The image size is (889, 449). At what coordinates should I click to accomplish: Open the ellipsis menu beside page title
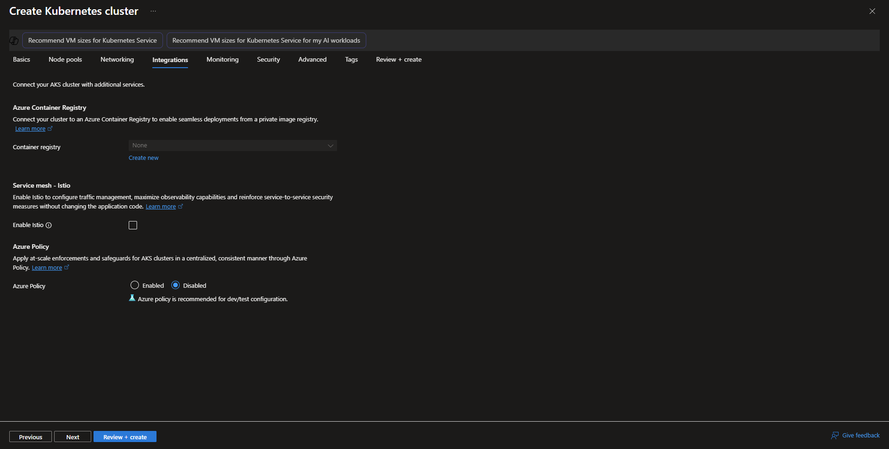coord(153,11)
